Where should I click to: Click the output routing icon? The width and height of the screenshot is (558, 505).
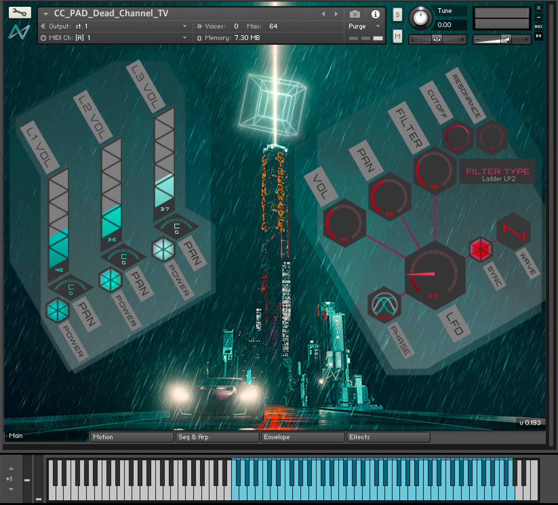point(43,26)
